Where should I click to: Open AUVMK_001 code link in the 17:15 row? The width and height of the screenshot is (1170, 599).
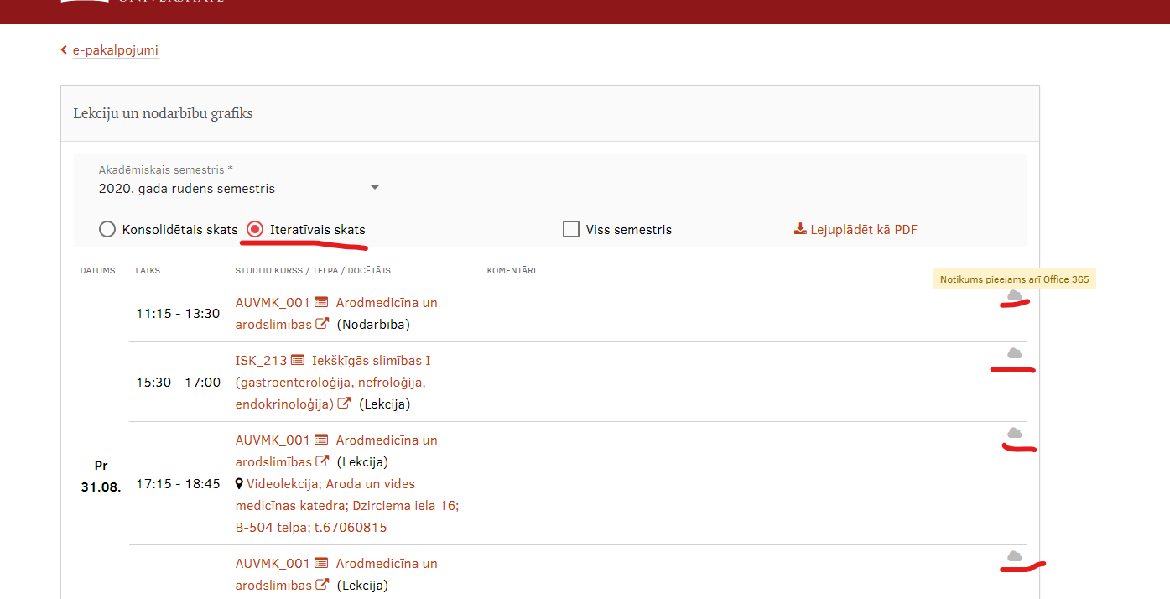(273, 440)
